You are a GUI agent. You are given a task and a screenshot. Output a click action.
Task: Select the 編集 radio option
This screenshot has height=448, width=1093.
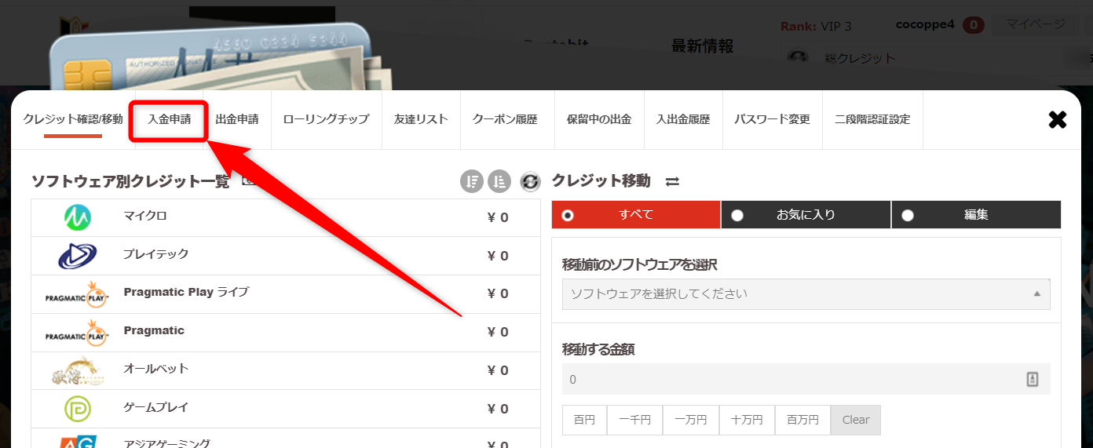pos(976,214)
